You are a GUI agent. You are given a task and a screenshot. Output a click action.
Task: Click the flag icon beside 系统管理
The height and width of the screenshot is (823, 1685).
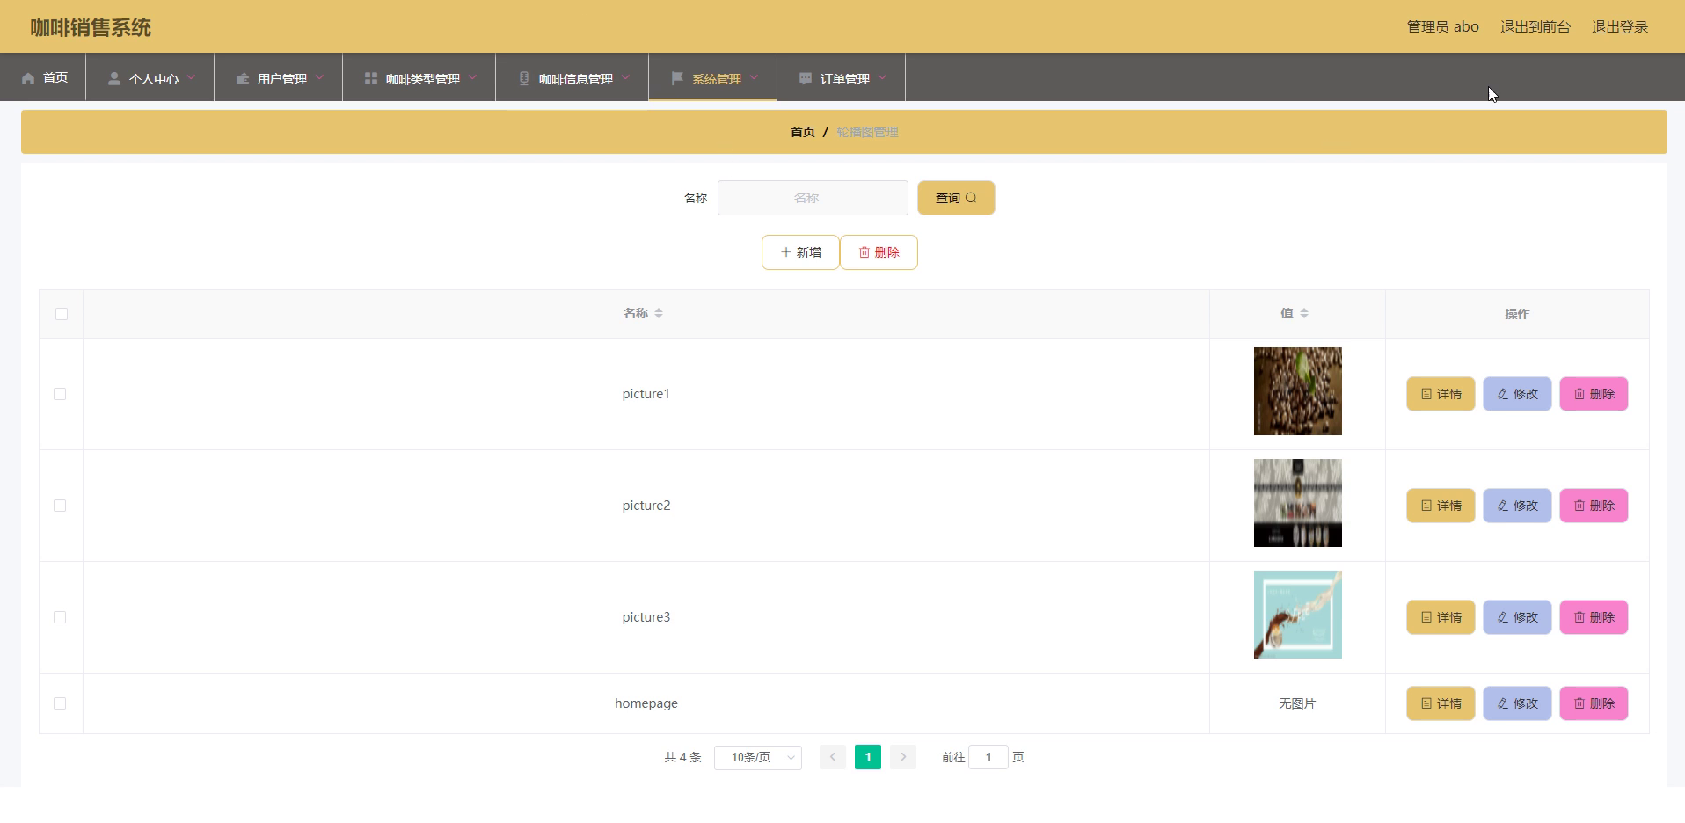(x=677, y=78)
